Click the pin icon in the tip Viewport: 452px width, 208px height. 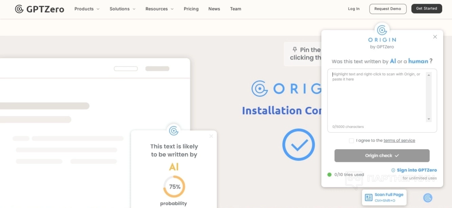[x=295, y=49]
